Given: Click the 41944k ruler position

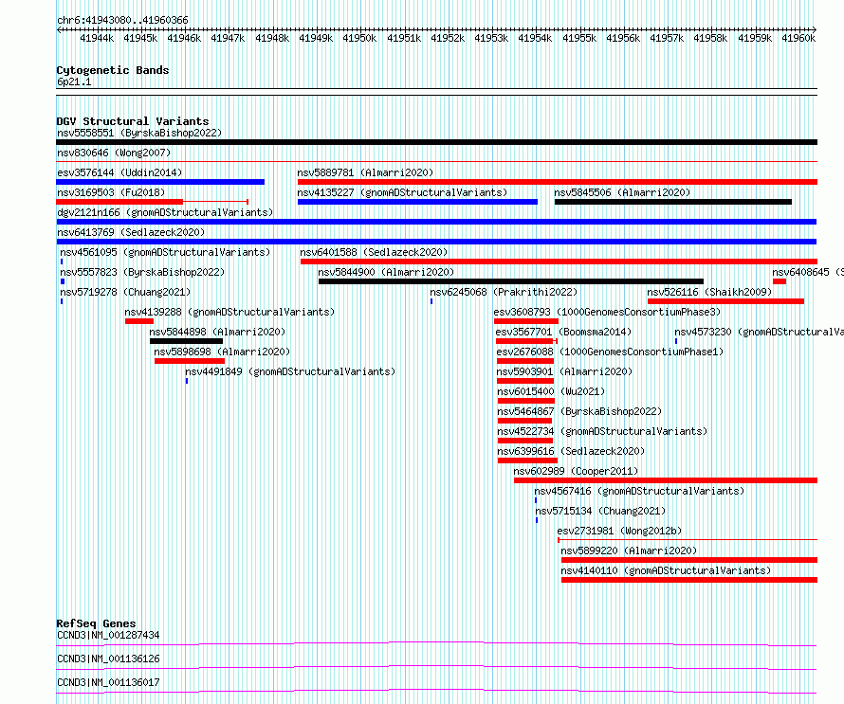Looking at the screenshot, I should click(97, 38).
